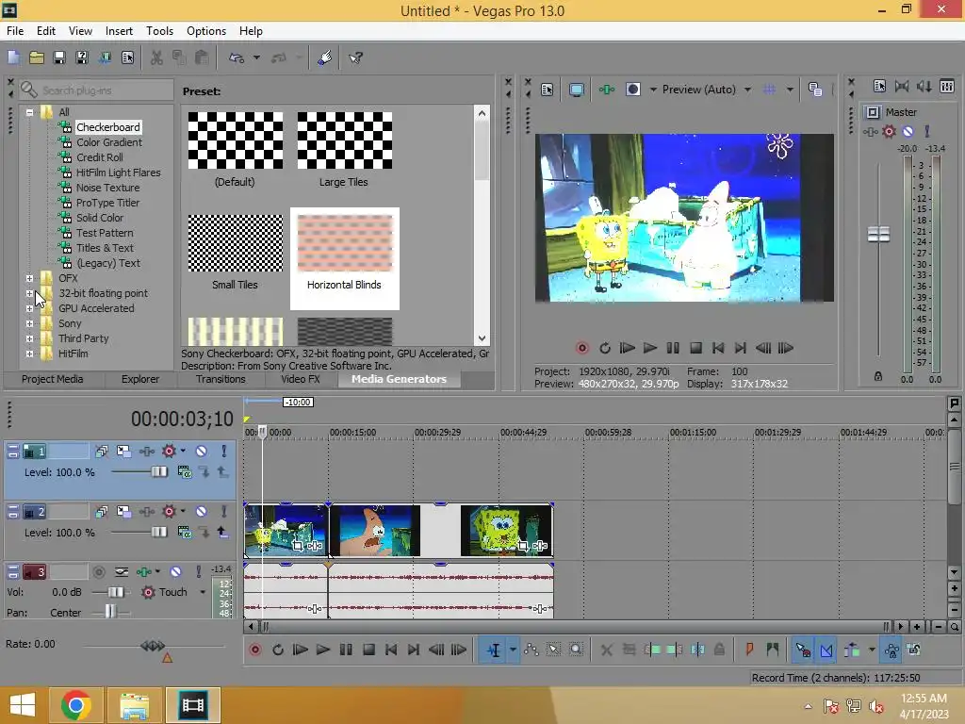Solo video track 2

pyautogui.click(x=224, y=512)
